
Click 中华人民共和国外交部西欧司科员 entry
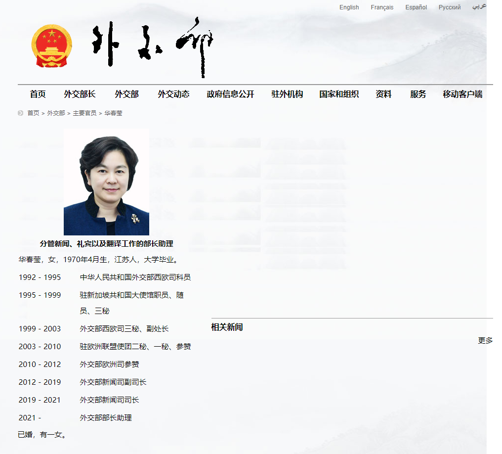pos(135,277)
